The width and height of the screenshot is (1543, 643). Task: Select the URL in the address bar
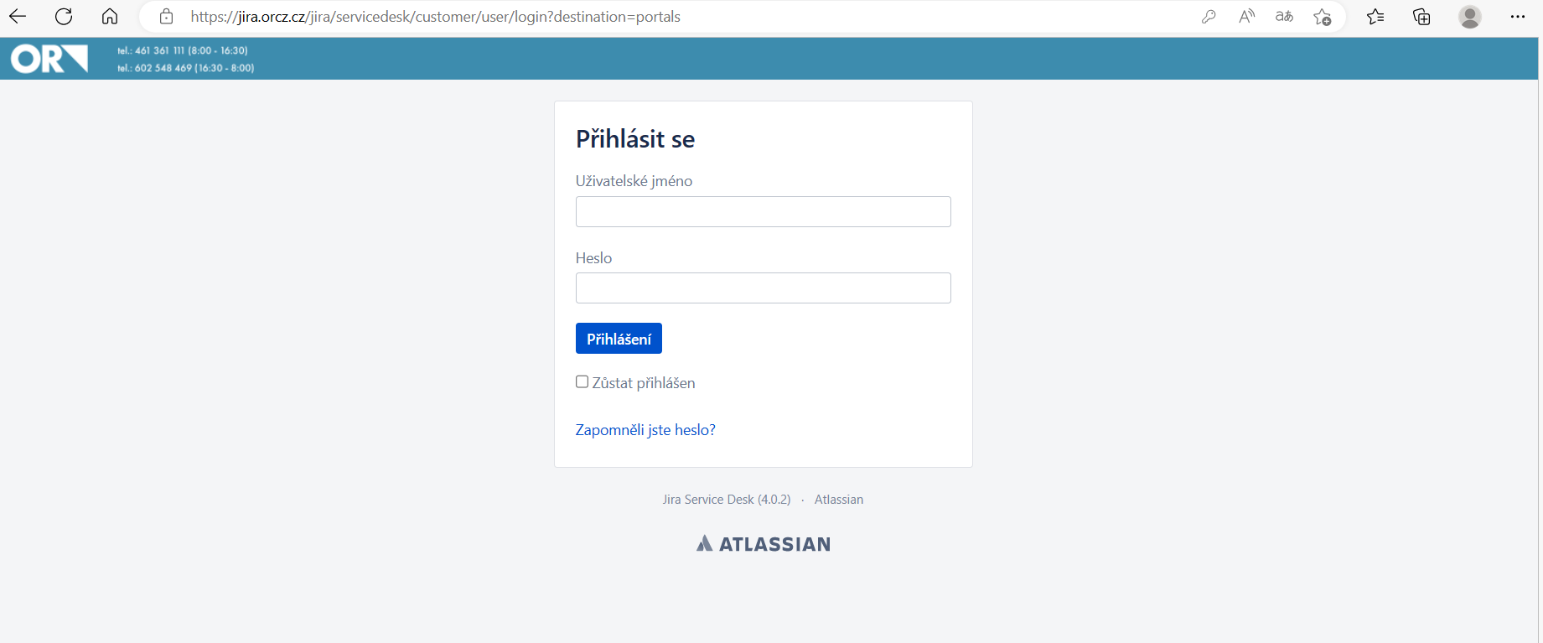pos(435,17)
